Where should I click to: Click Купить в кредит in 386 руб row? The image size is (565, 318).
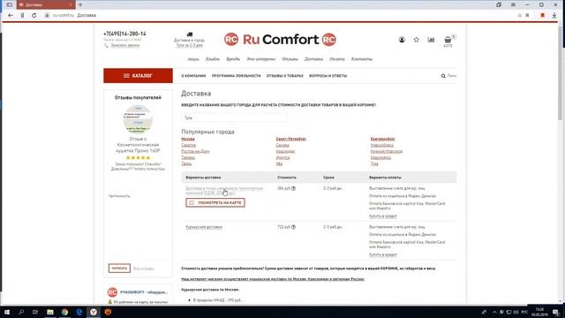click(x=382, y=216)
